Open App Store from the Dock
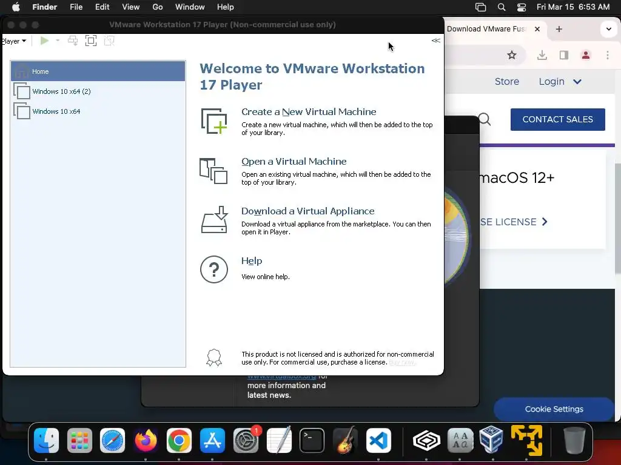This screenshot has width=621, height=465. [x=212, y=441]
